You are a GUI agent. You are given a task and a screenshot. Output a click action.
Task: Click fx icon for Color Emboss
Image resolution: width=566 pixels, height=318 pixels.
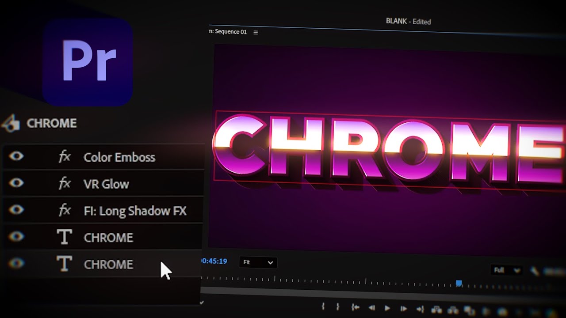click(x=65, y=156)
